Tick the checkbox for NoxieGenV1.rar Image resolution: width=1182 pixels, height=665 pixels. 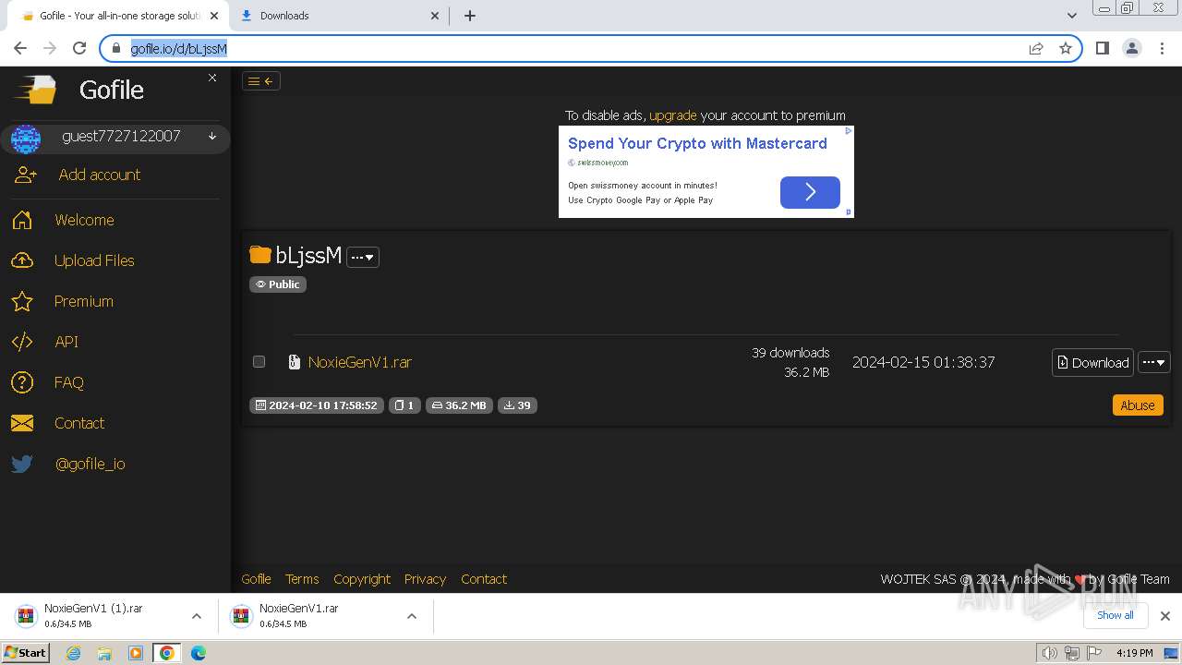[x=259, y=362]
